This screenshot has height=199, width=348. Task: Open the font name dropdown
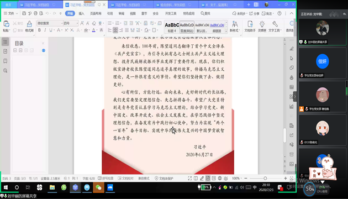(x=50, y=23)
